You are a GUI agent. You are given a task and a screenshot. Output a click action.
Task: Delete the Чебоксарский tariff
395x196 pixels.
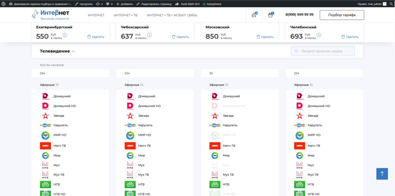point(181,37)
